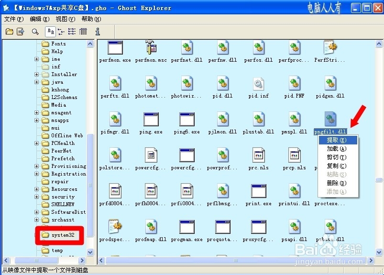Select the print.exe file icon

click(x=259, y=191)
